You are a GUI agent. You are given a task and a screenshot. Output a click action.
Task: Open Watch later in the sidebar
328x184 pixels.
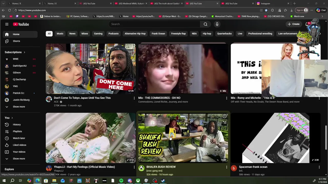[x=19, y=138]
